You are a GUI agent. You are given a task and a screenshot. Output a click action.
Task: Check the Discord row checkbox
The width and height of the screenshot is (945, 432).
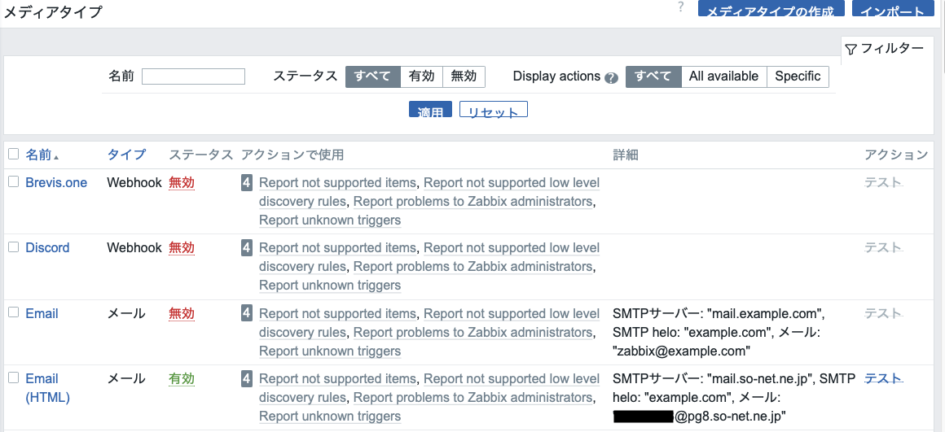tap(13, 247)
